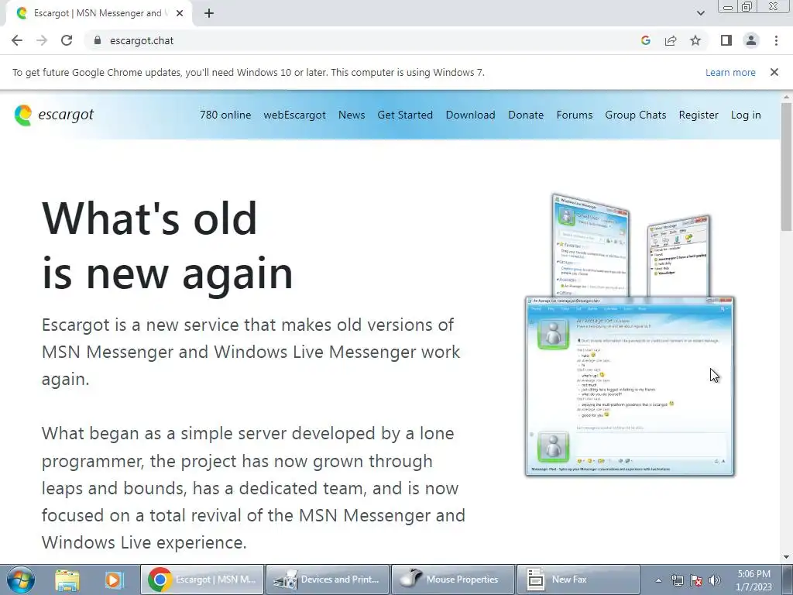Click the Register link

pyautogui.click(x=699, y=115)
